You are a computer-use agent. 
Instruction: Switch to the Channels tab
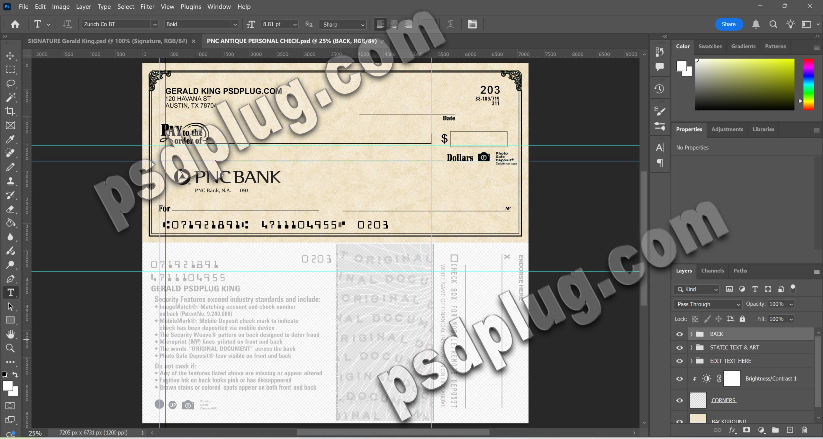[712, 271]
